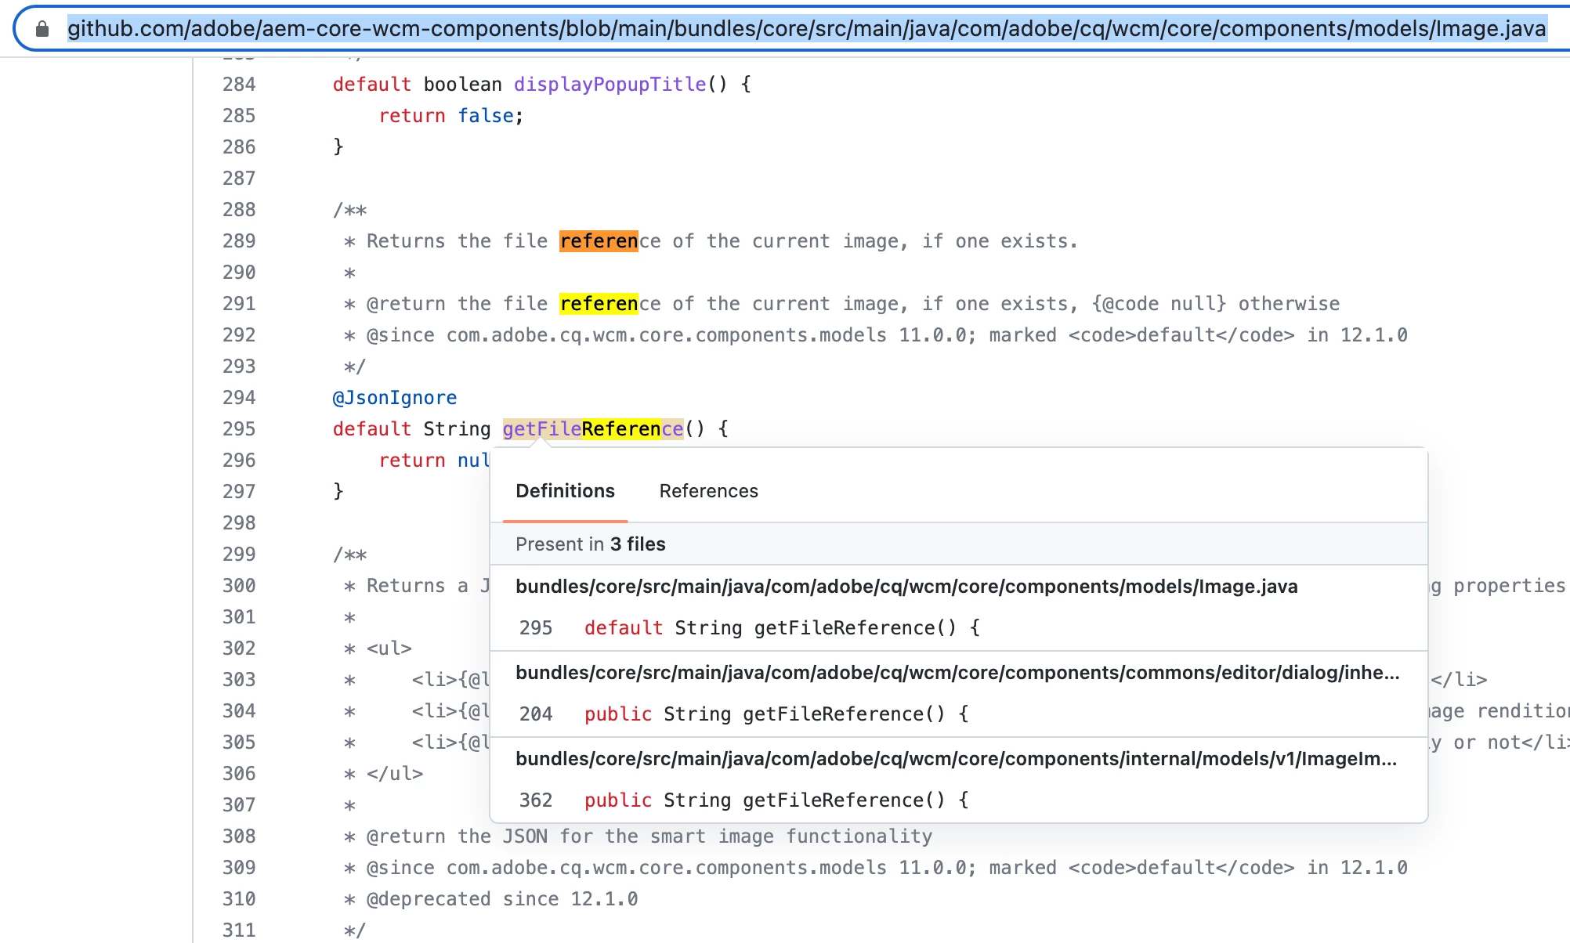Switch to the References tab
1570x943 pixels.
tap(708, 491)
